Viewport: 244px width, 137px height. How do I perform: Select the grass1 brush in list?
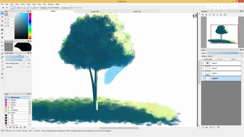point(17,102)
